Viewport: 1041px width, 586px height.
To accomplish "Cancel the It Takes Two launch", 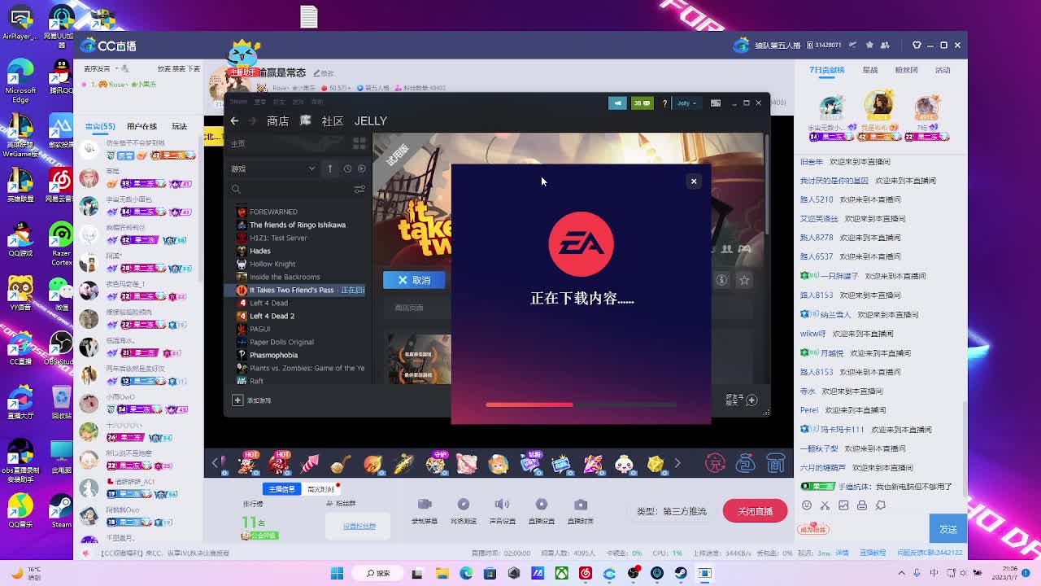I will pos(414,280).
